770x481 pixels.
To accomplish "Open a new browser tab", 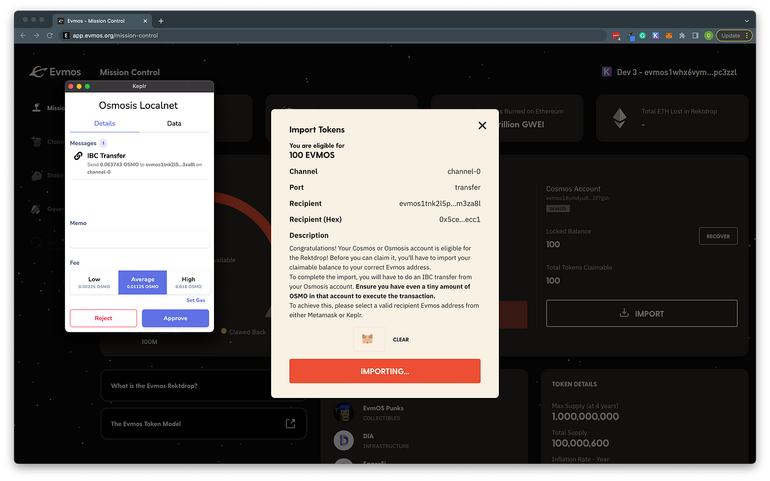I will pyautogui.click(x=161, y=21).
